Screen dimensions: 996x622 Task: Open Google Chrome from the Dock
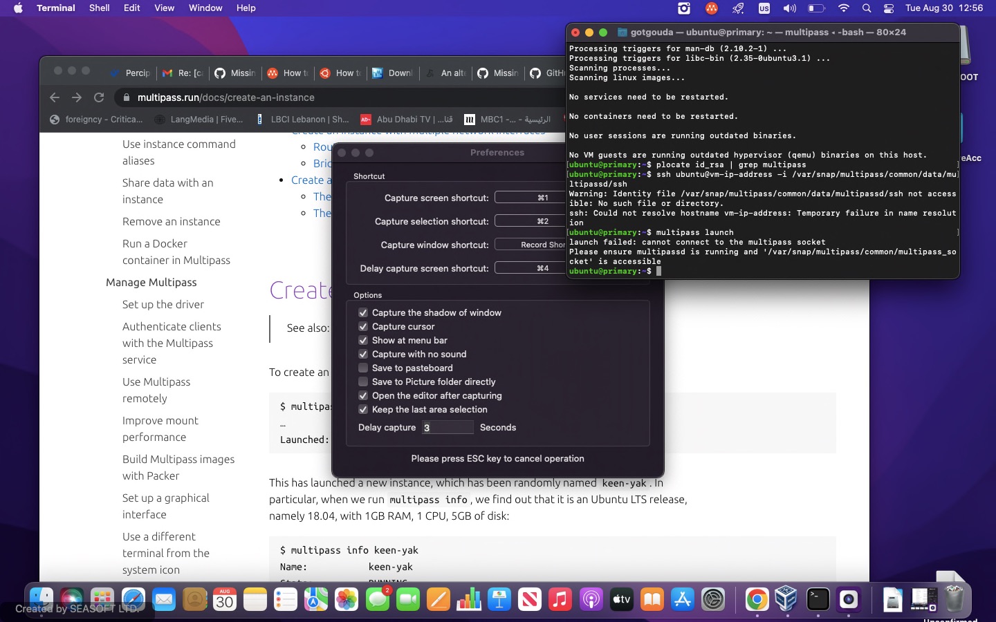757,601
